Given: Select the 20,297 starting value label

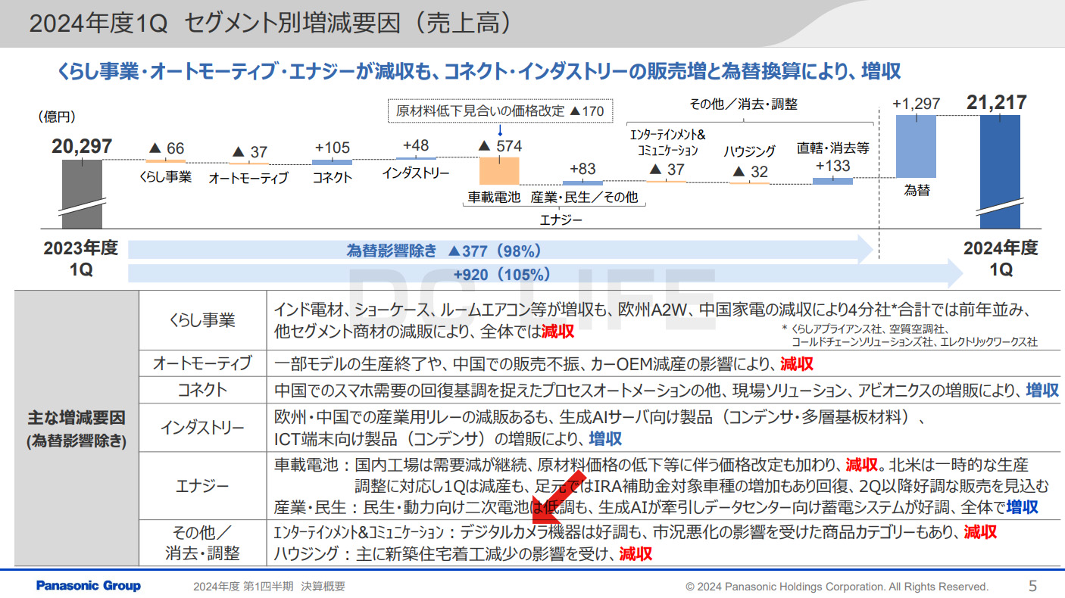Looking at the screenshot, I should click(82, 146).
